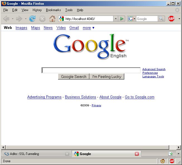Screen dimensions: 182x165
Task: Click the search bar magnifier icon
Action: 161,19
